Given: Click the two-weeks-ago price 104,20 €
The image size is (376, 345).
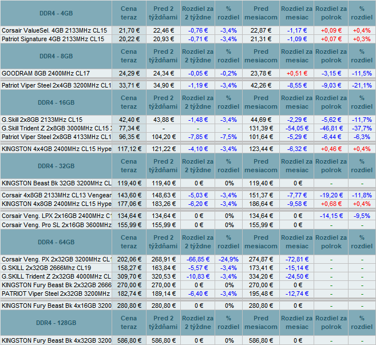Looking at the screenshot, I should pos(164,137).
